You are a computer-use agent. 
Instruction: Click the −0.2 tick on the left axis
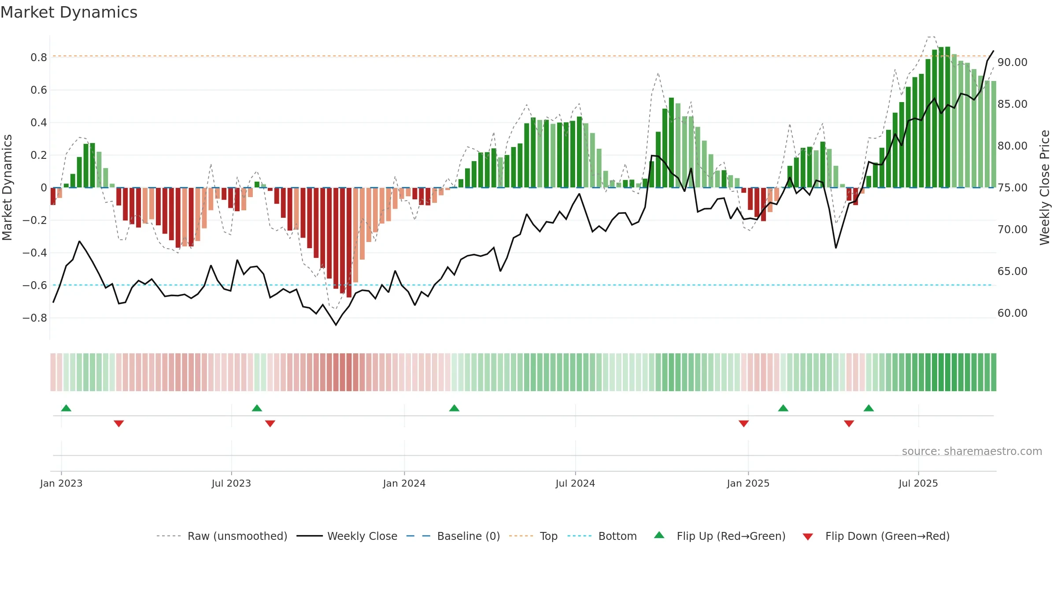34,220
